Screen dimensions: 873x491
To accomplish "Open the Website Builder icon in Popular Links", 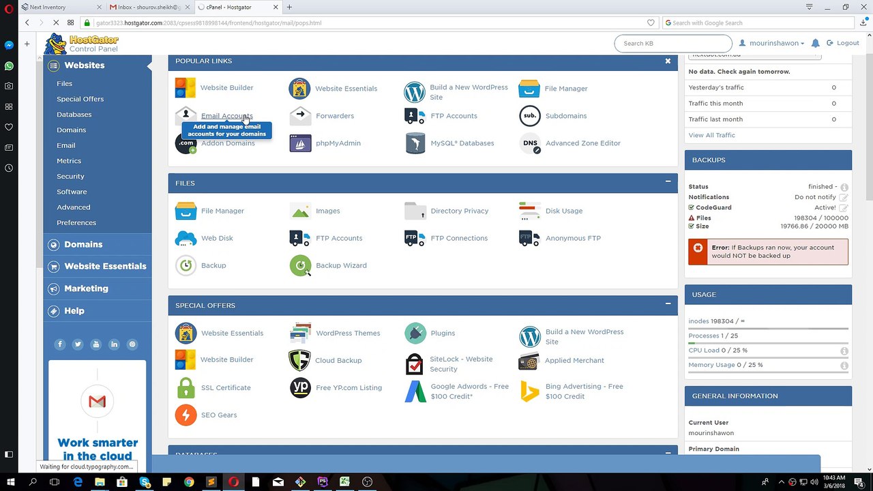I will [186, 88].
